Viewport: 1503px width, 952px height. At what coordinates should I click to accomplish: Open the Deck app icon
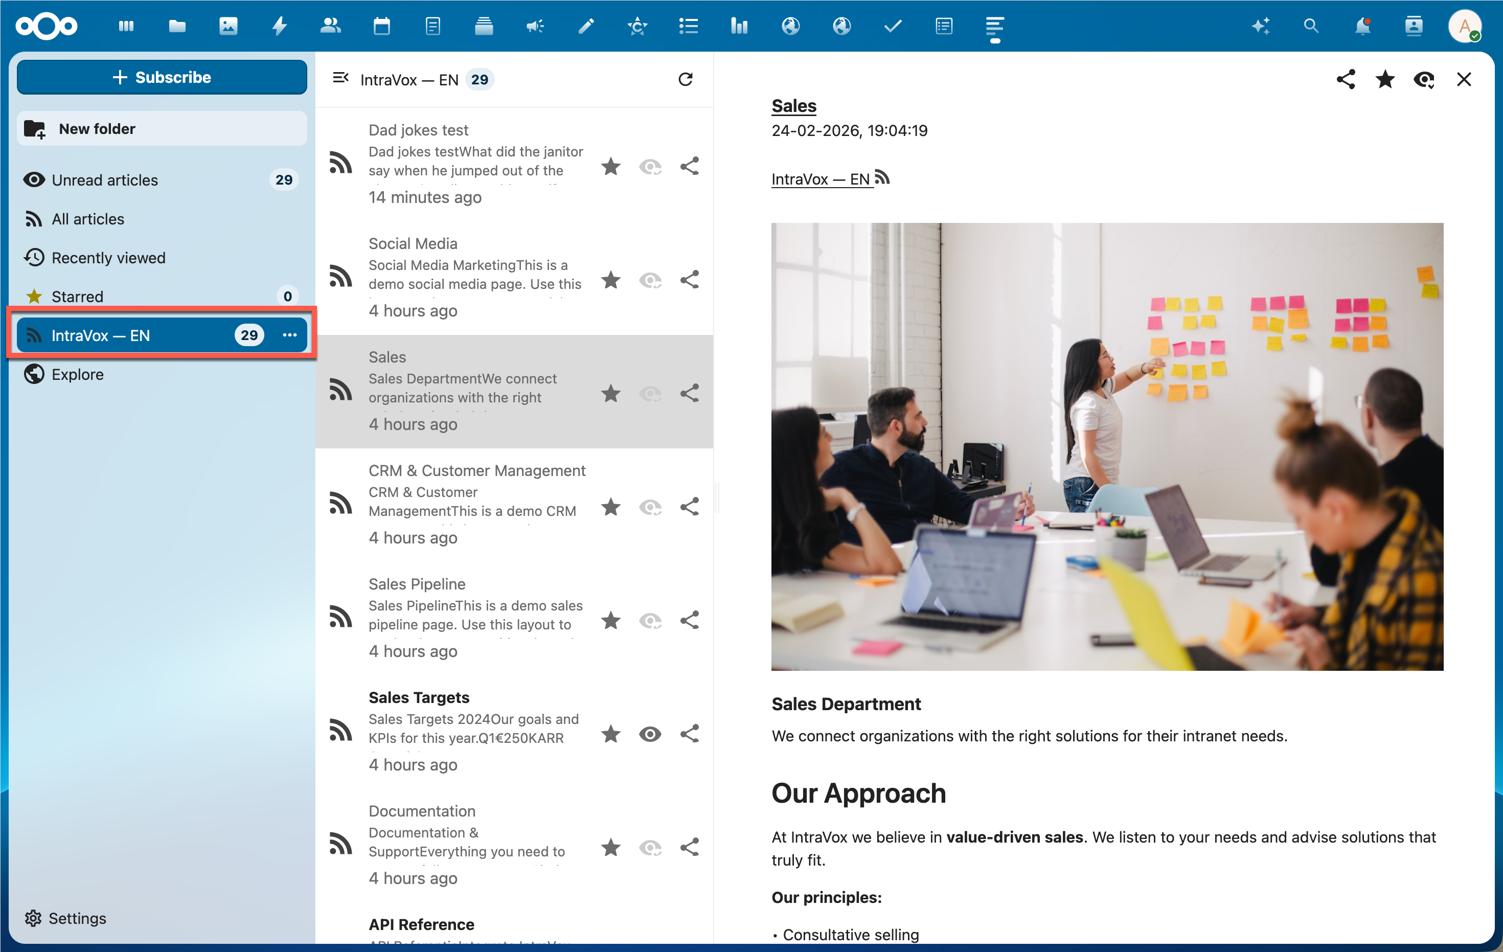[484, 26]
